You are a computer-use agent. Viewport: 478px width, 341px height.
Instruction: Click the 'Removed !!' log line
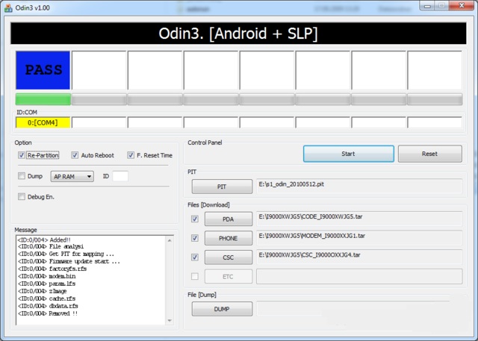(x=48, y=313)
